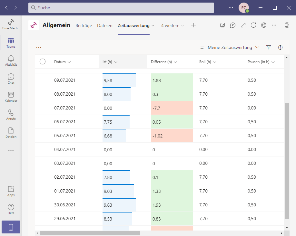Switch to the Beiträge tab

pyautogui.click(x=84, y=25)
